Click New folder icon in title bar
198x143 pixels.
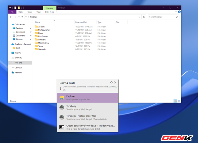click(19, 8)
